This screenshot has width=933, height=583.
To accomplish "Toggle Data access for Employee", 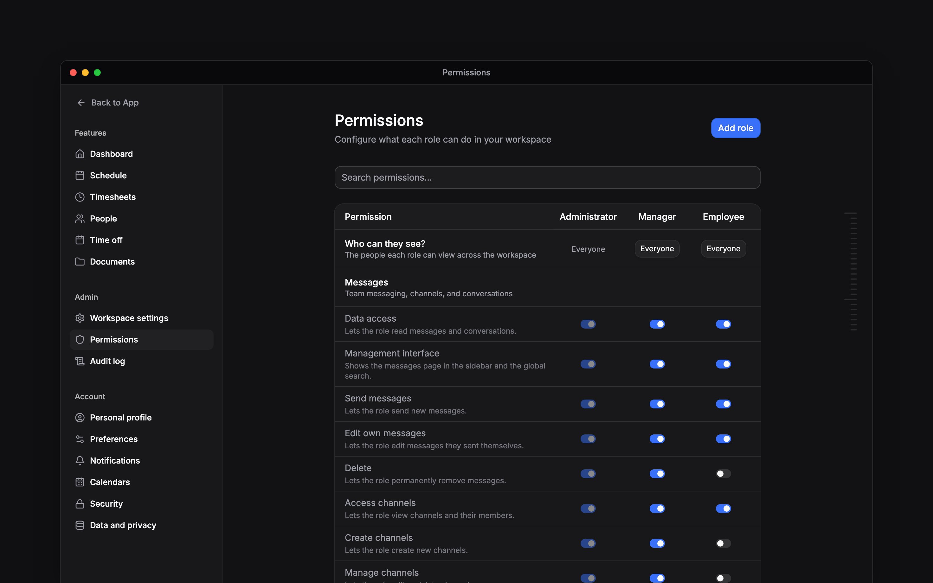I will click(723, 324).
